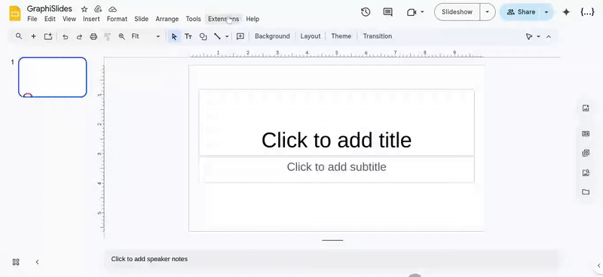Select slide 1 thumbnail
Viewport: 603px width, 277px height.
pyautogui.click(x=53, y=78)
